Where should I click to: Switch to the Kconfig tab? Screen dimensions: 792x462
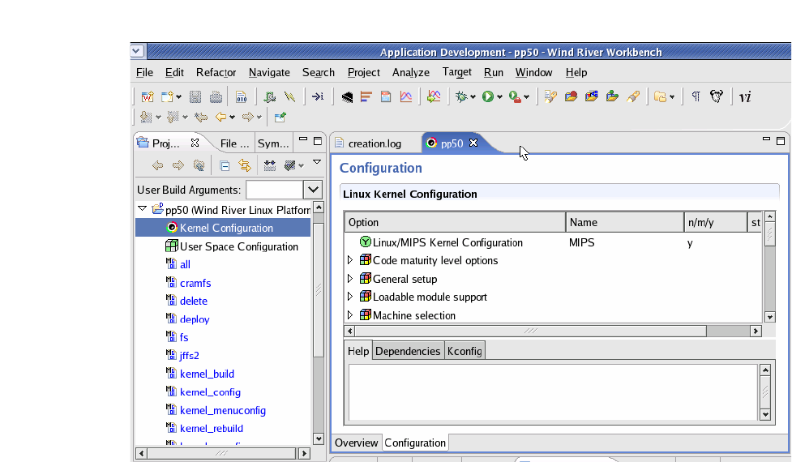coord(464,351)
